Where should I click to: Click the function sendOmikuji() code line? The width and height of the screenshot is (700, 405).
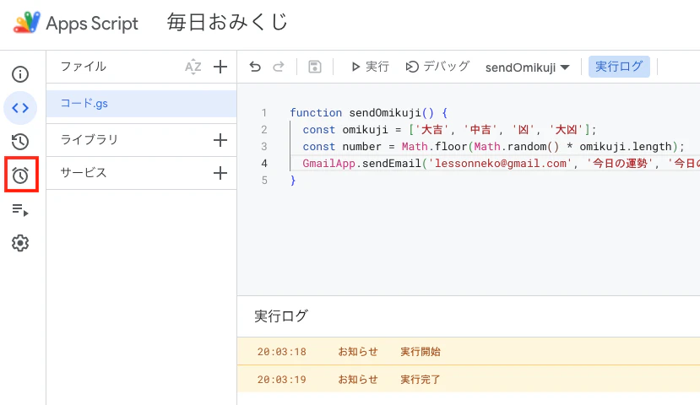coord(368,113)
